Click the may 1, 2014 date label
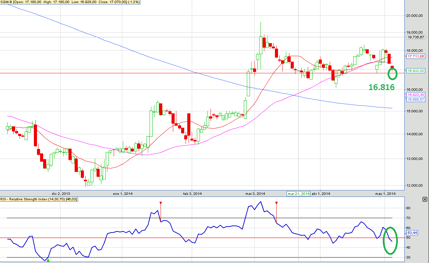Image resolution: width=429 pixels, height=263 pixels. [384, 194]
